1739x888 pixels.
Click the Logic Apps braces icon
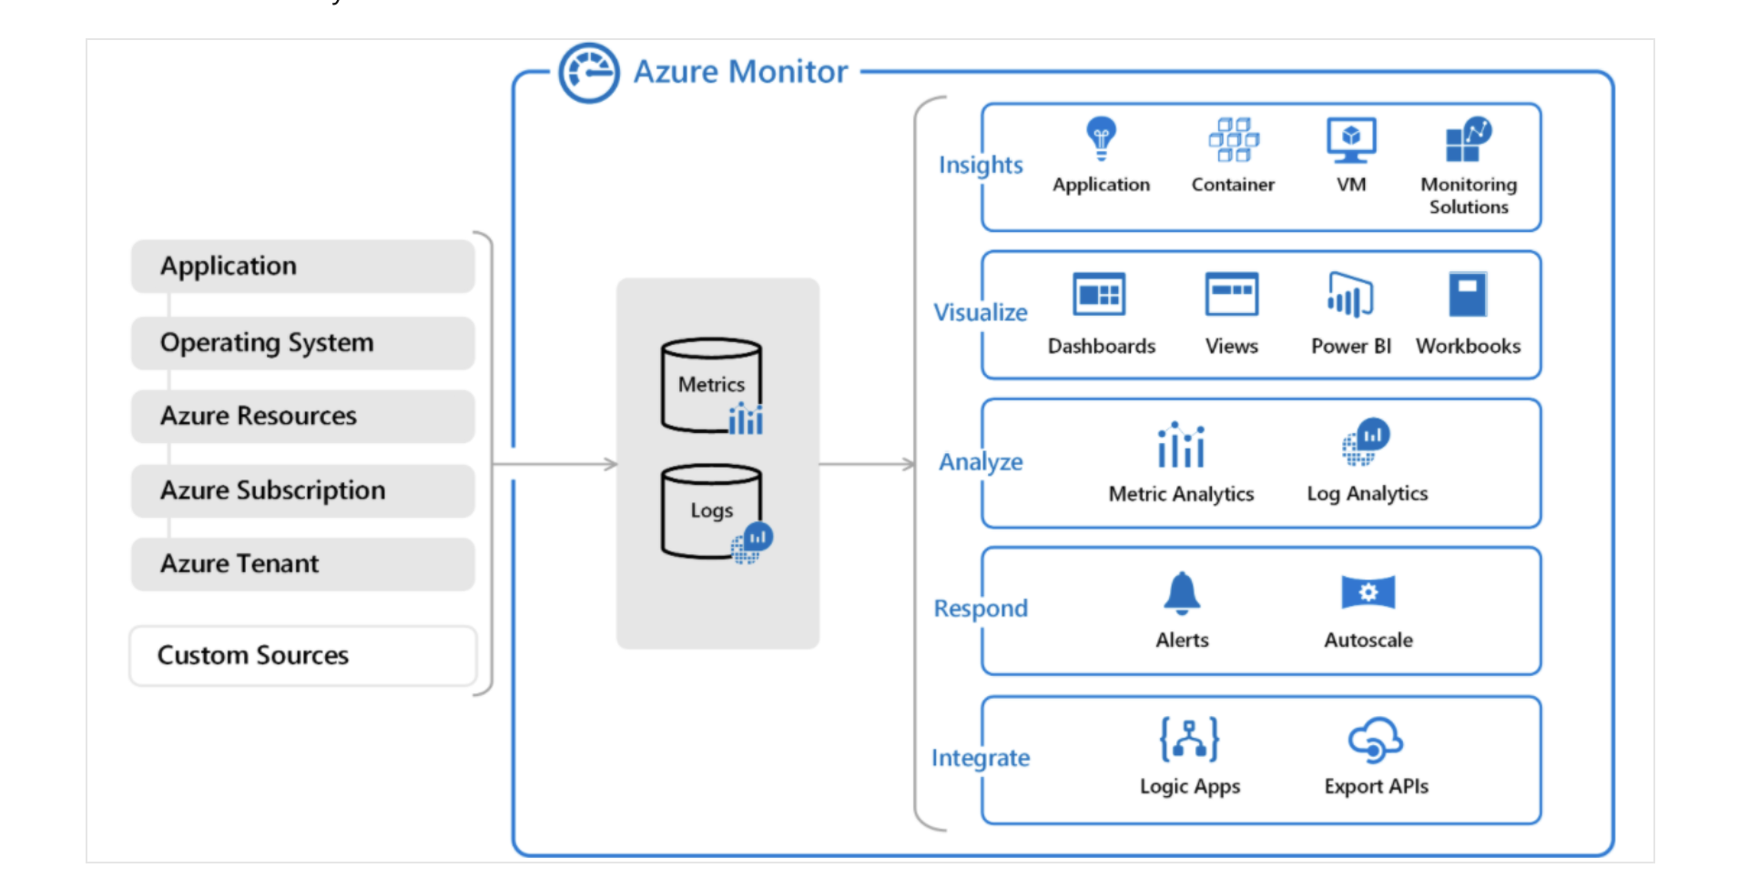point(1189,739)
